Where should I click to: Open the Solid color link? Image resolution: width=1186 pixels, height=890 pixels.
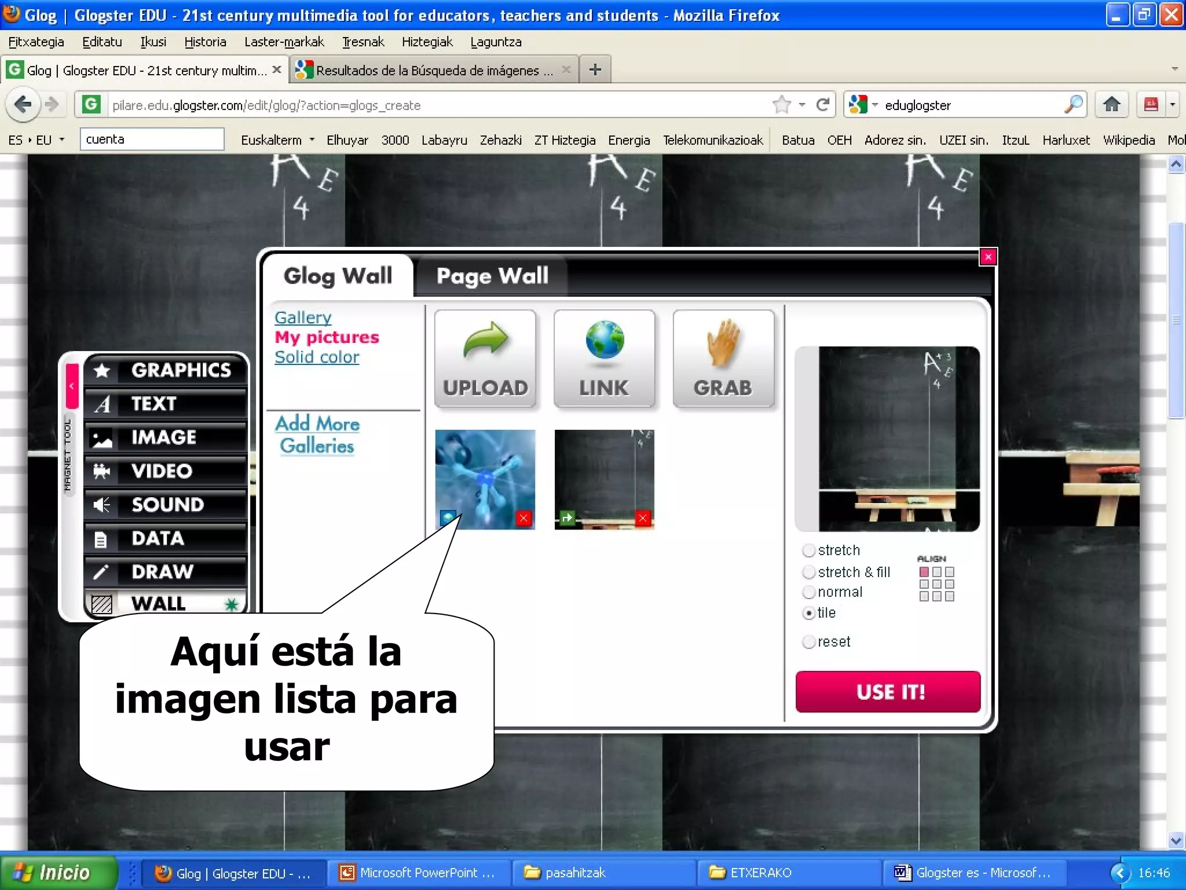tap(317, 357)
